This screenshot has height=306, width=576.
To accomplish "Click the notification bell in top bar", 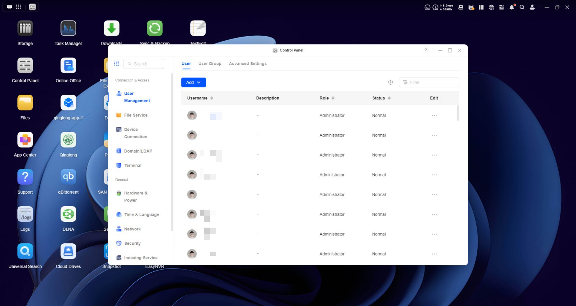I will click(512, 7).
